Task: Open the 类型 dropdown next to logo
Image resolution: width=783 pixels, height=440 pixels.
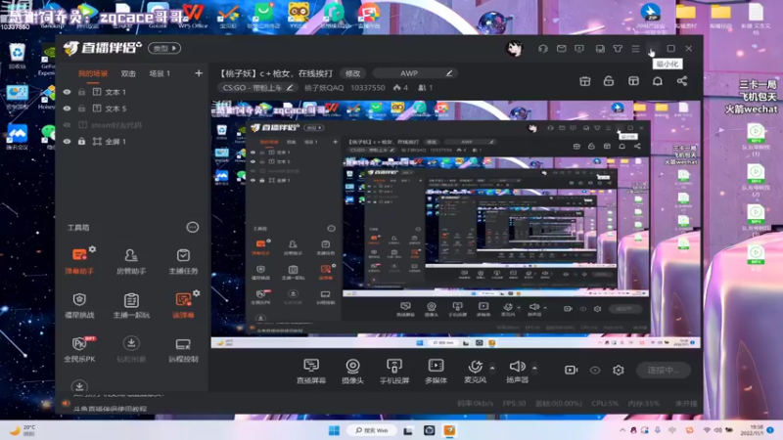Action: [x=164, y=48]
